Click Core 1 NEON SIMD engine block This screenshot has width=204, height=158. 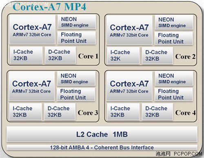77,22
